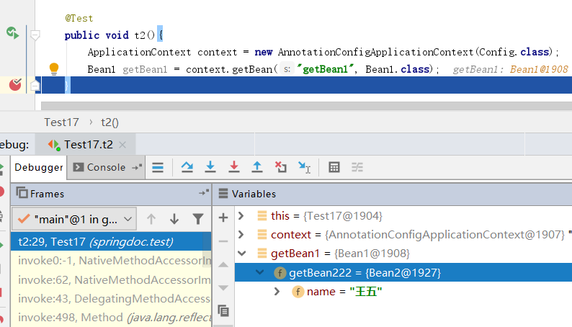The height and width of the screenshot is (327, 572).
Task: Click the Trace Current Stream Chain icon
Action: 357,167
